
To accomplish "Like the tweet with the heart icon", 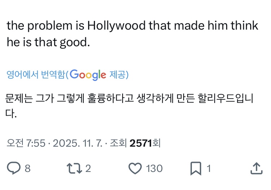I will [135, 168].
